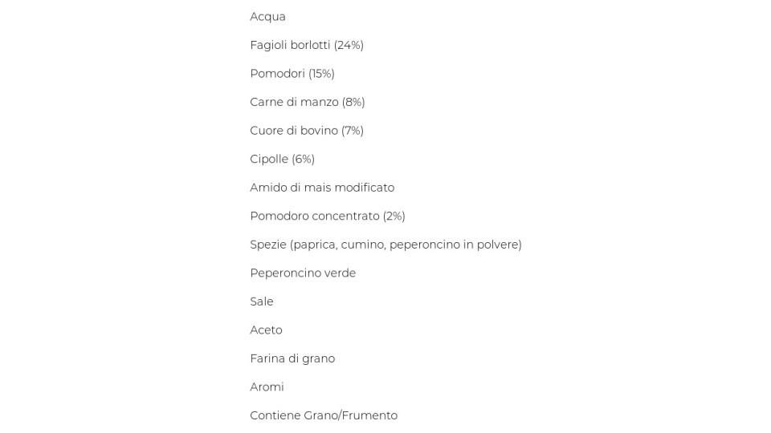Select the Aromi ingredient text
Image resolution: width=771 pixels, height=433 pixels.
[x=267, y=386]
